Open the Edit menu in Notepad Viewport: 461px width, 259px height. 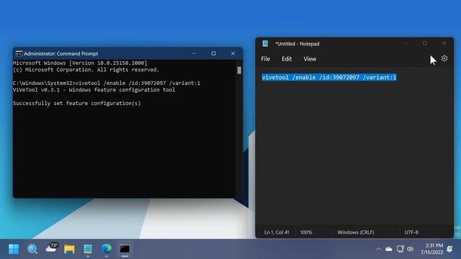click(x=287, y=59)
